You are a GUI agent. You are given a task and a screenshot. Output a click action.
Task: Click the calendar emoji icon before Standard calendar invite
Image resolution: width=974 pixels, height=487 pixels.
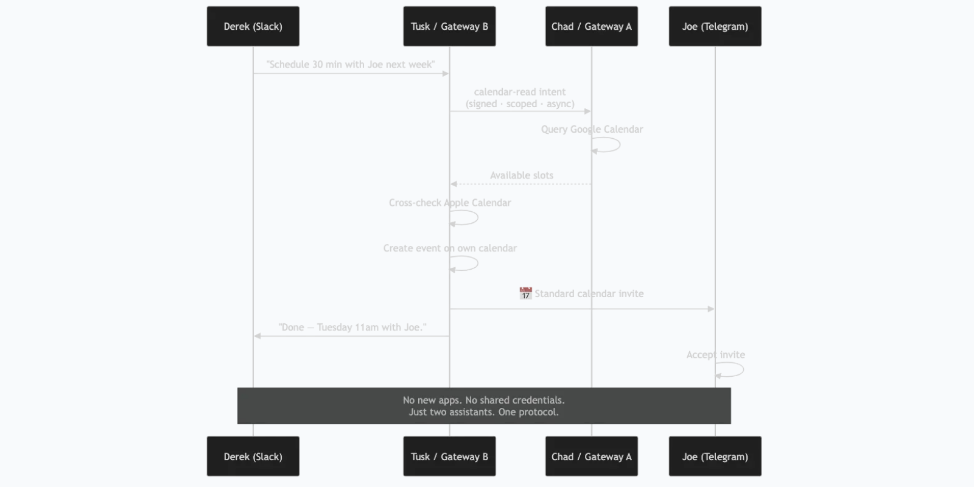point(525,293)
